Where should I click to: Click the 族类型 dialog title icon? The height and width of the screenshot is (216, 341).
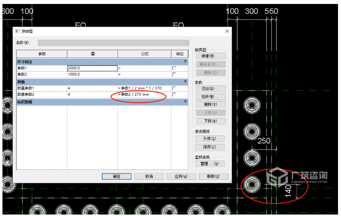(x=17, y=31)
